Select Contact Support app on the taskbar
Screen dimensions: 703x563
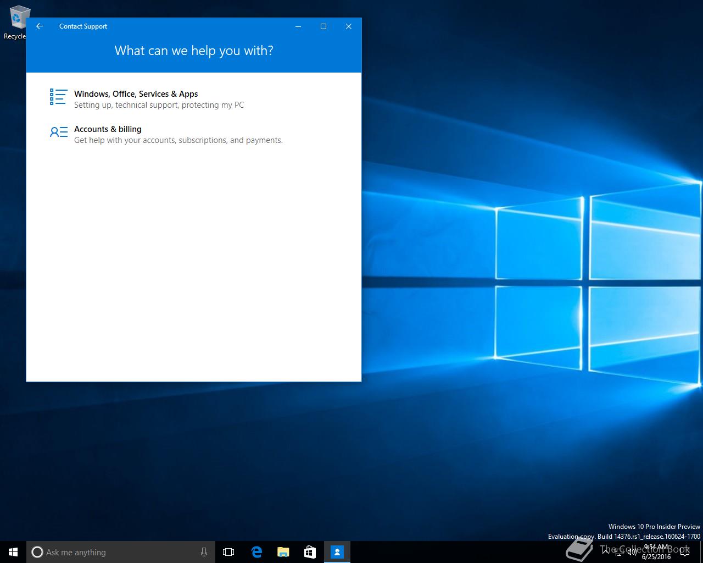pyautogui.click(x=337, y=552)
